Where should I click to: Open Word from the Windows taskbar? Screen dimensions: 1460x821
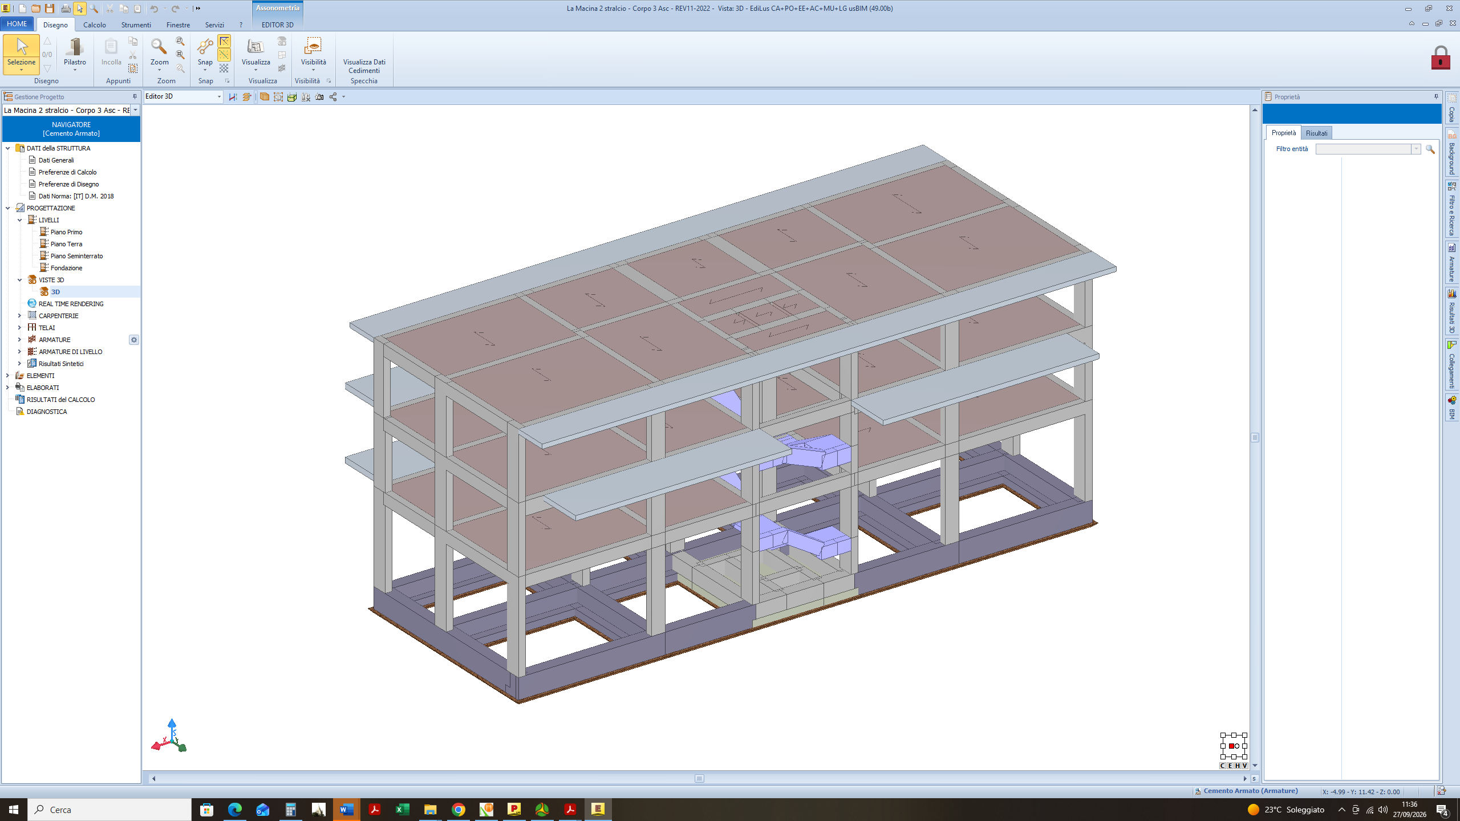[x=347, y=810]
